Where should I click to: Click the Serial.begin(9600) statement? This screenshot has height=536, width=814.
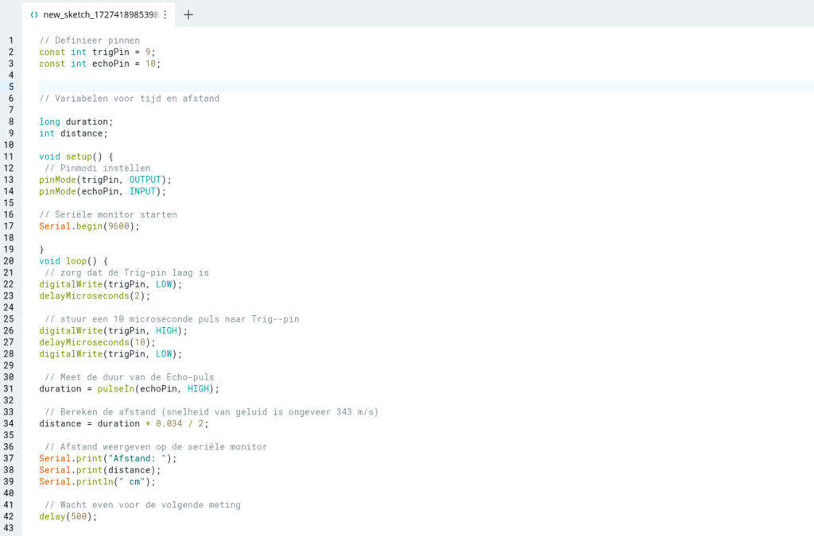(89, 226)
